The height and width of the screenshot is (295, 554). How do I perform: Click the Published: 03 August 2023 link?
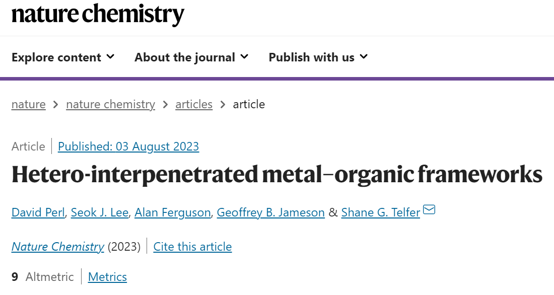click(x=128, y=146)
